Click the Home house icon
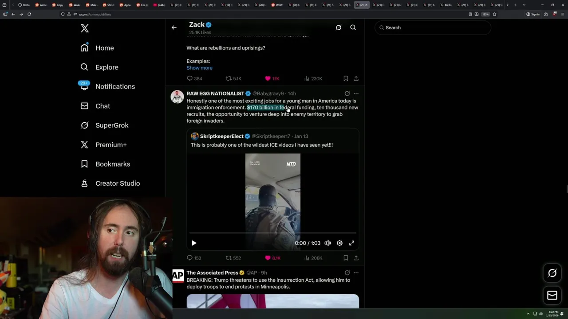The height and width of the screenshot is (319, 568). (x=84, y=48)
